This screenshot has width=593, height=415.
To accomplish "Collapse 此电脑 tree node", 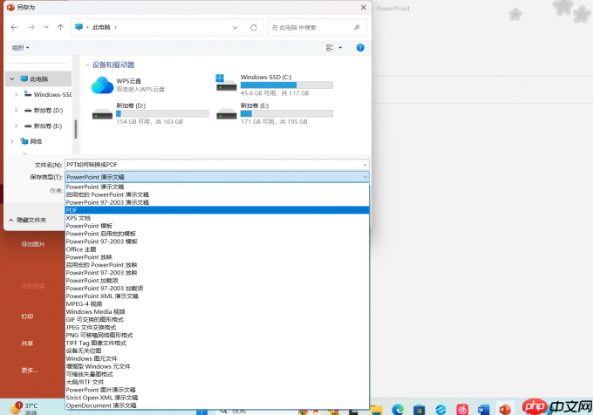I will pos(12,78).
